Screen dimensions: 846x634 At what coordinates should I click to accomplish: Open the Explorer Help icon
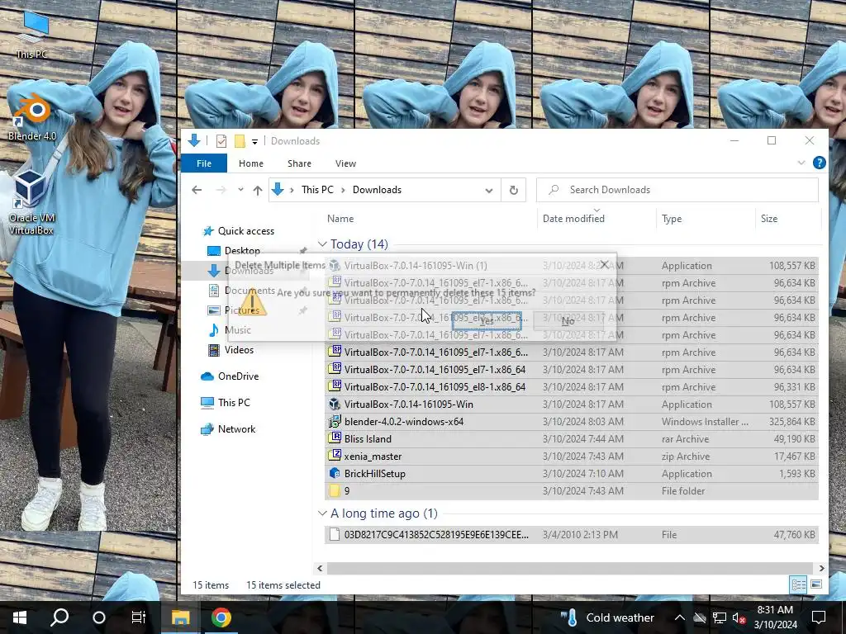(x=819, y=163)
